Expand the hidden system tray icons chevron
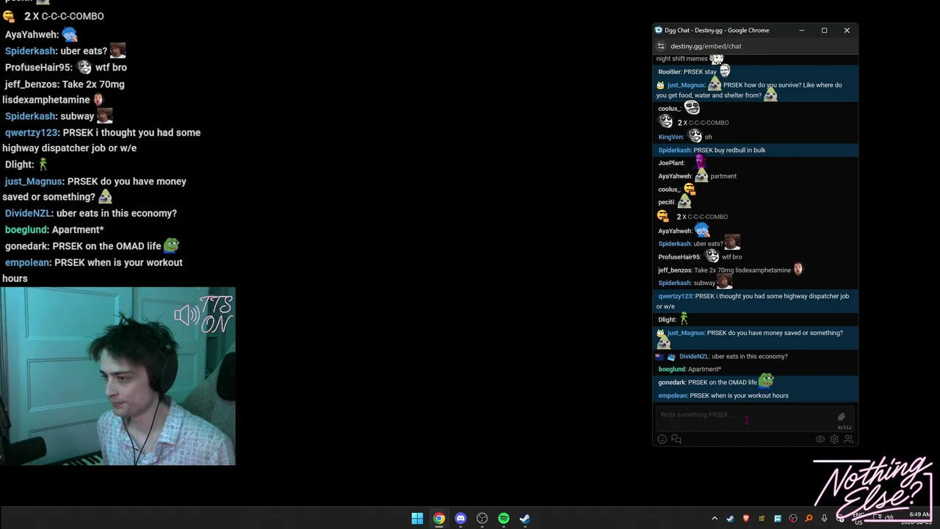 [x=715, y=519]
